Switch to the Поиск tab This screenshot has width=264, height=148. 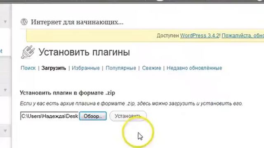click(28, 68)
